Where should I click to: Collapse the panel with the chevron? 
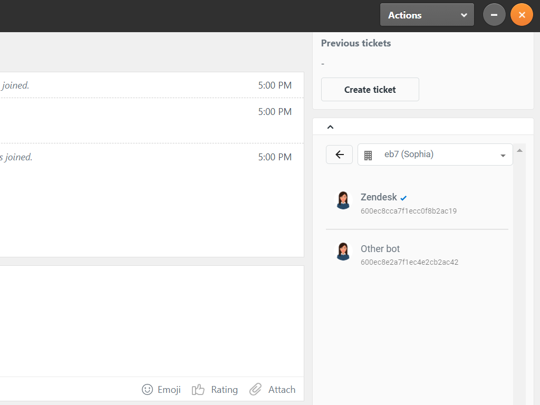coord(331,127)
